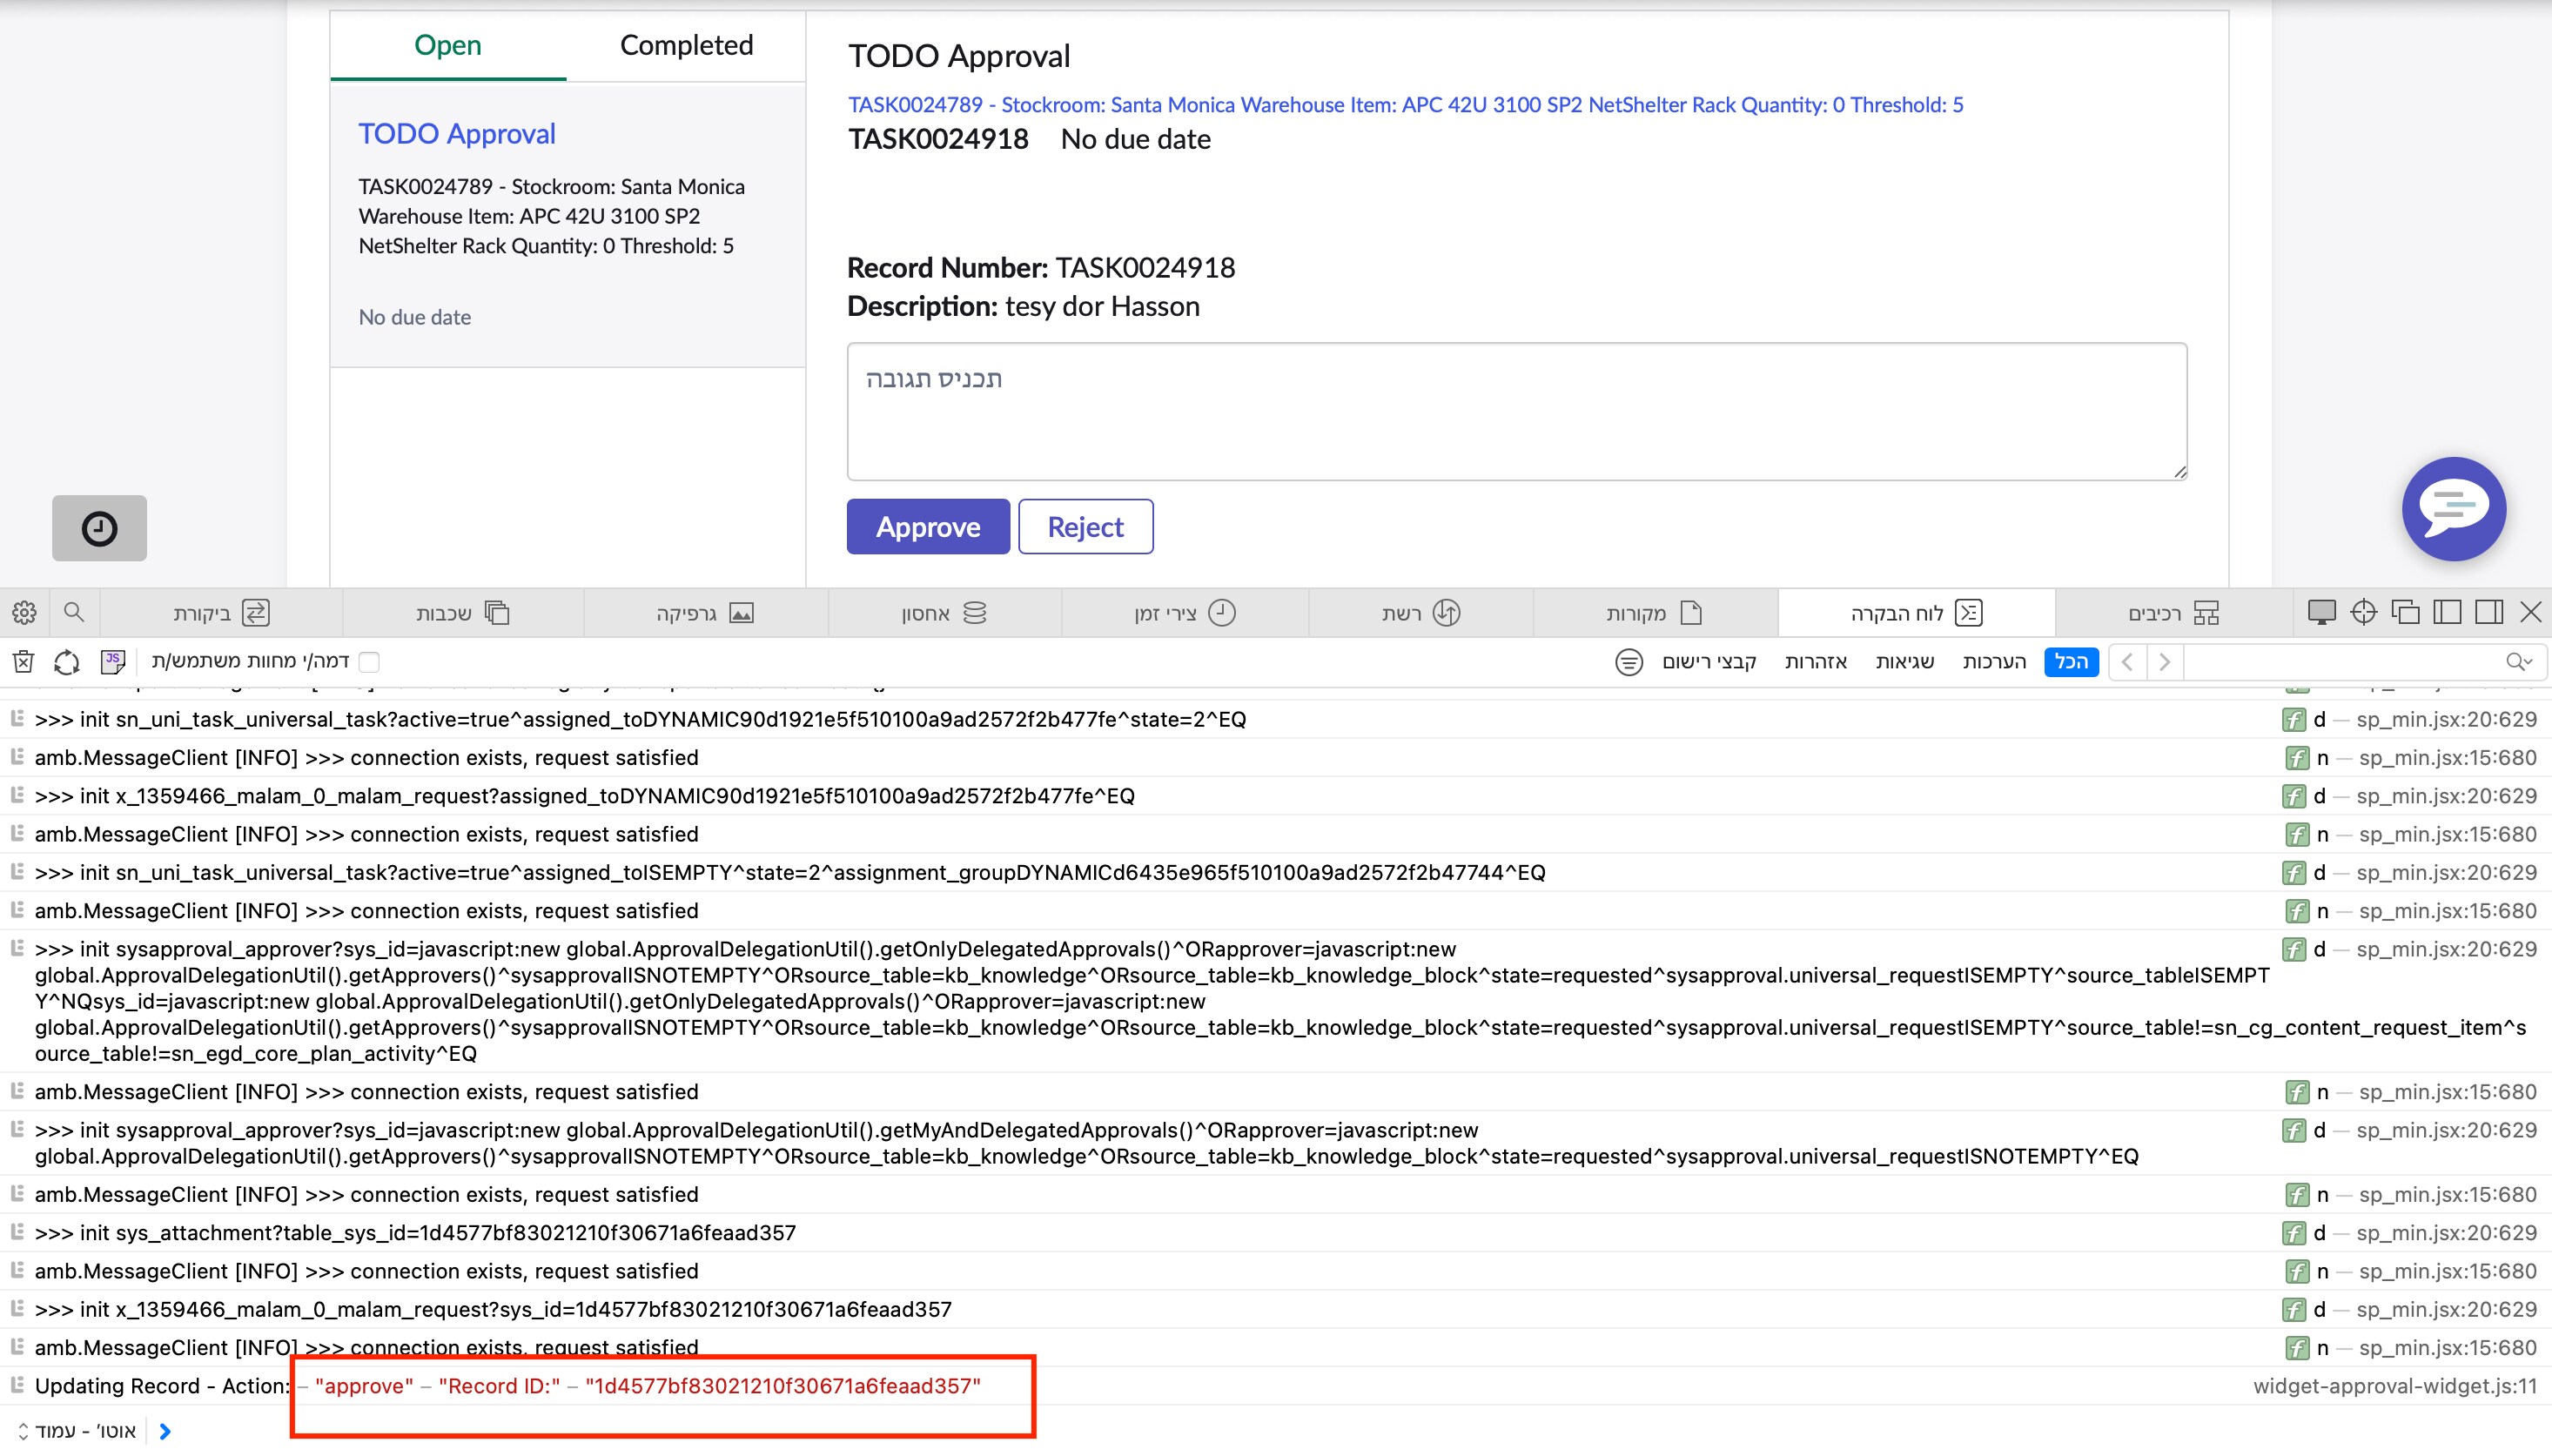Clear the console with trash icon
This screenshot has width=2552, height=1456.
pyautogui.click(x=23, y=661)
